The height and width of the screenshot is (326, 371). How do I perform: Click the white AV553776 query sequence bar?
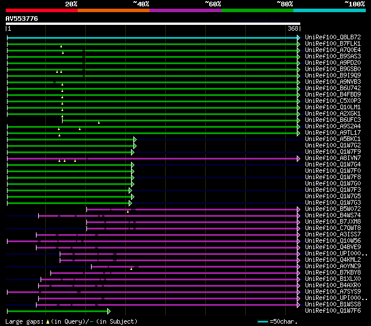pos(153,24)
